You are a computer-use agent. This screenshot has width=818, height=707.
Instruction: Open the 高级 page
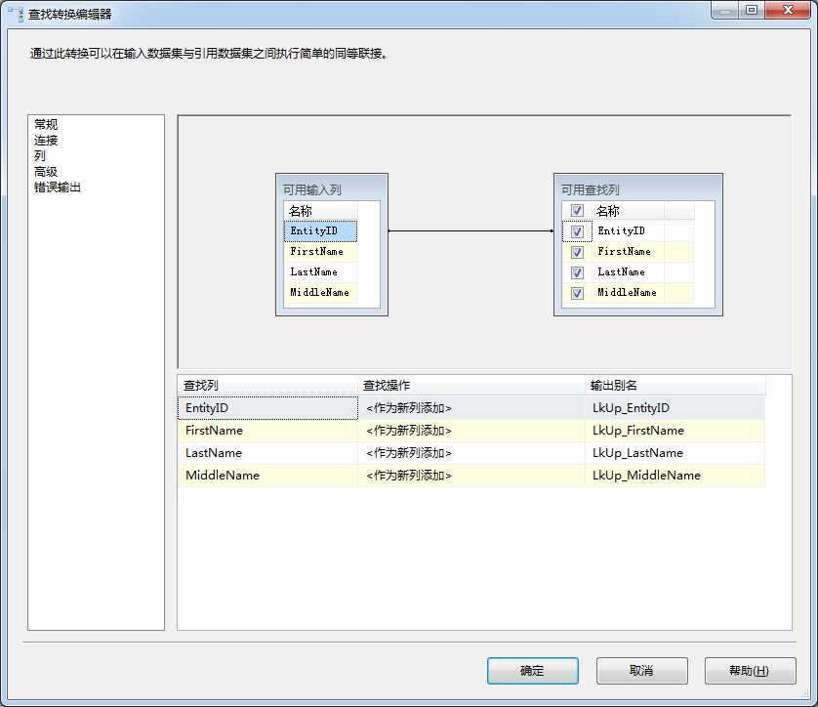(x=46, y=171)
